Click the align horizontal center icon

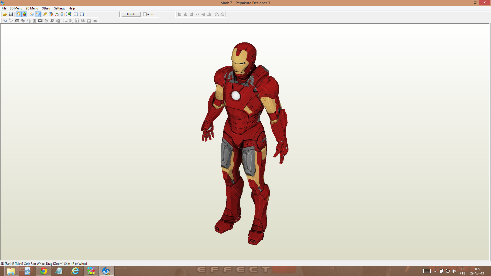186,14
